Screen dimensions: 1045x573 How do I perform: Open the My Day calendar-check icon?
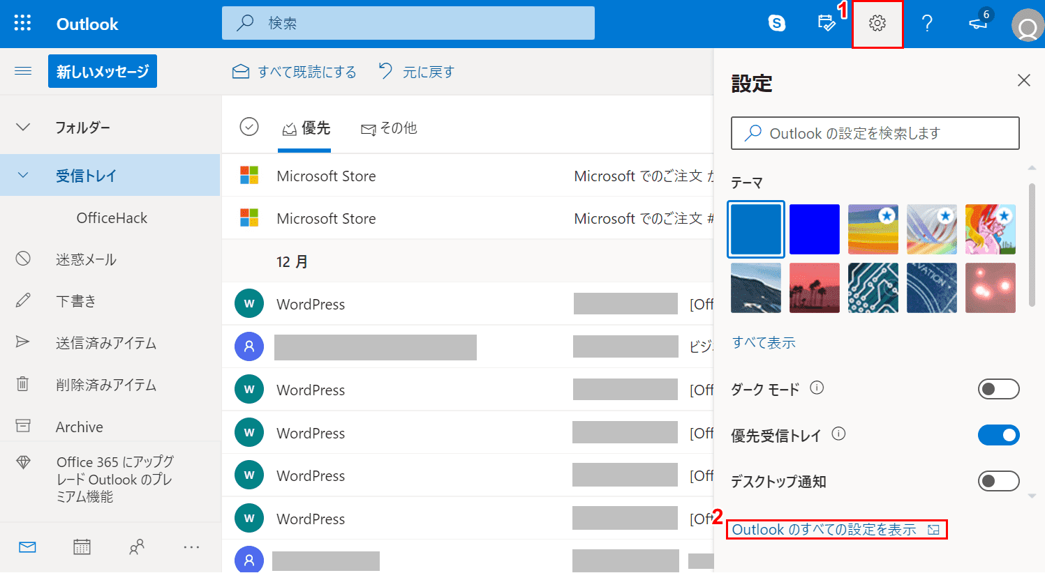(x=827, y=23)
